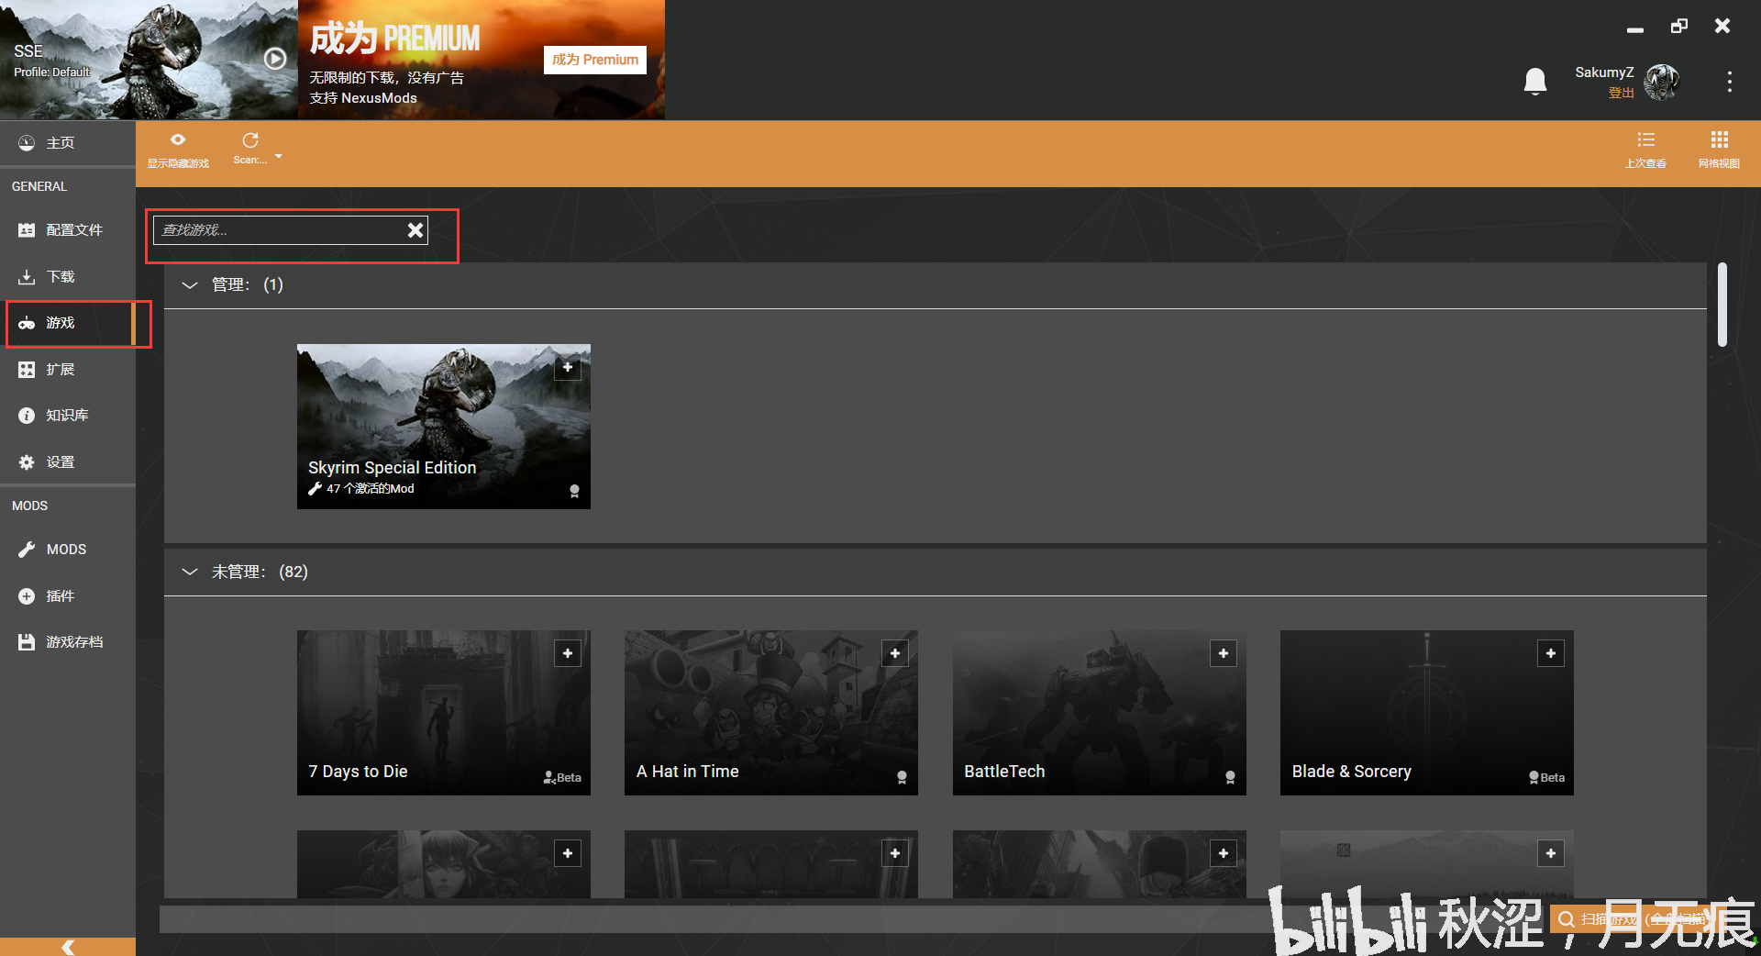
Task: Open the 主页 dashboard page
Action: (x=68, y=142)
